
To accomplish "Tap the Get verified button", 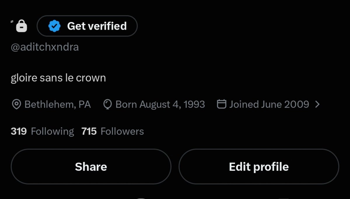I will pyautogui.click(x=87, y=26).
